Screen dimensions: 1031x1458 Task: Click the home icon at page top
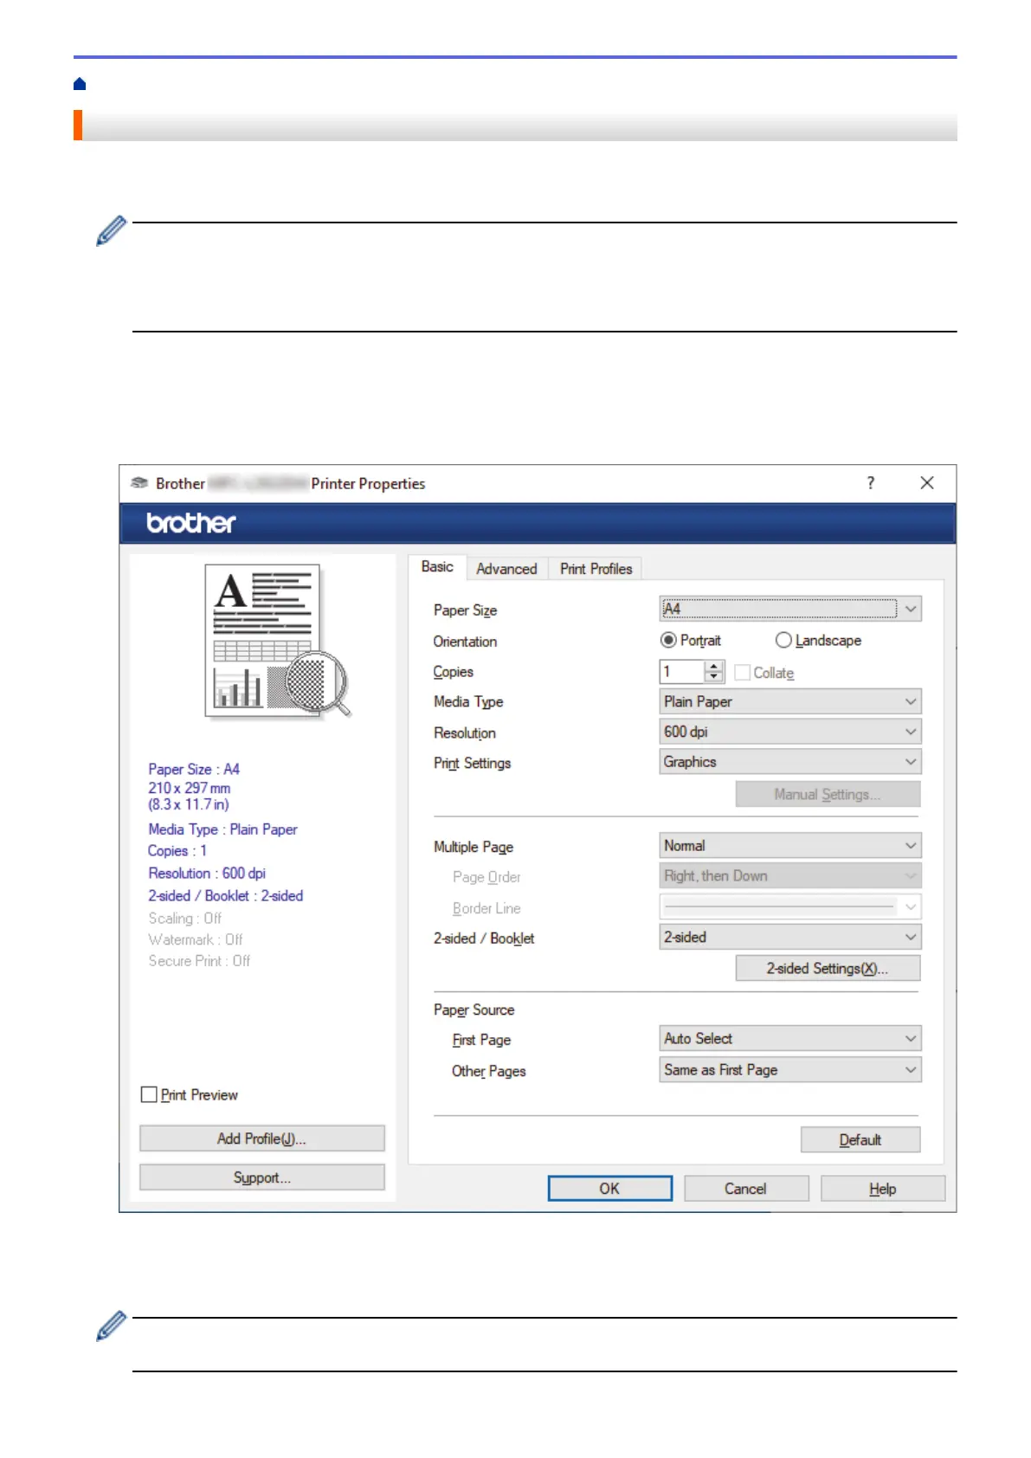coord(80,84)
